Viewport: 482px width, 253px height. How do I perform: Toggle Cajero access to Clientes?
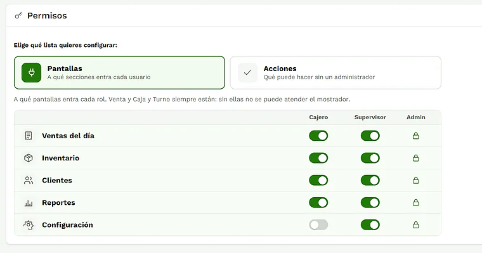[x=318, y=180]
